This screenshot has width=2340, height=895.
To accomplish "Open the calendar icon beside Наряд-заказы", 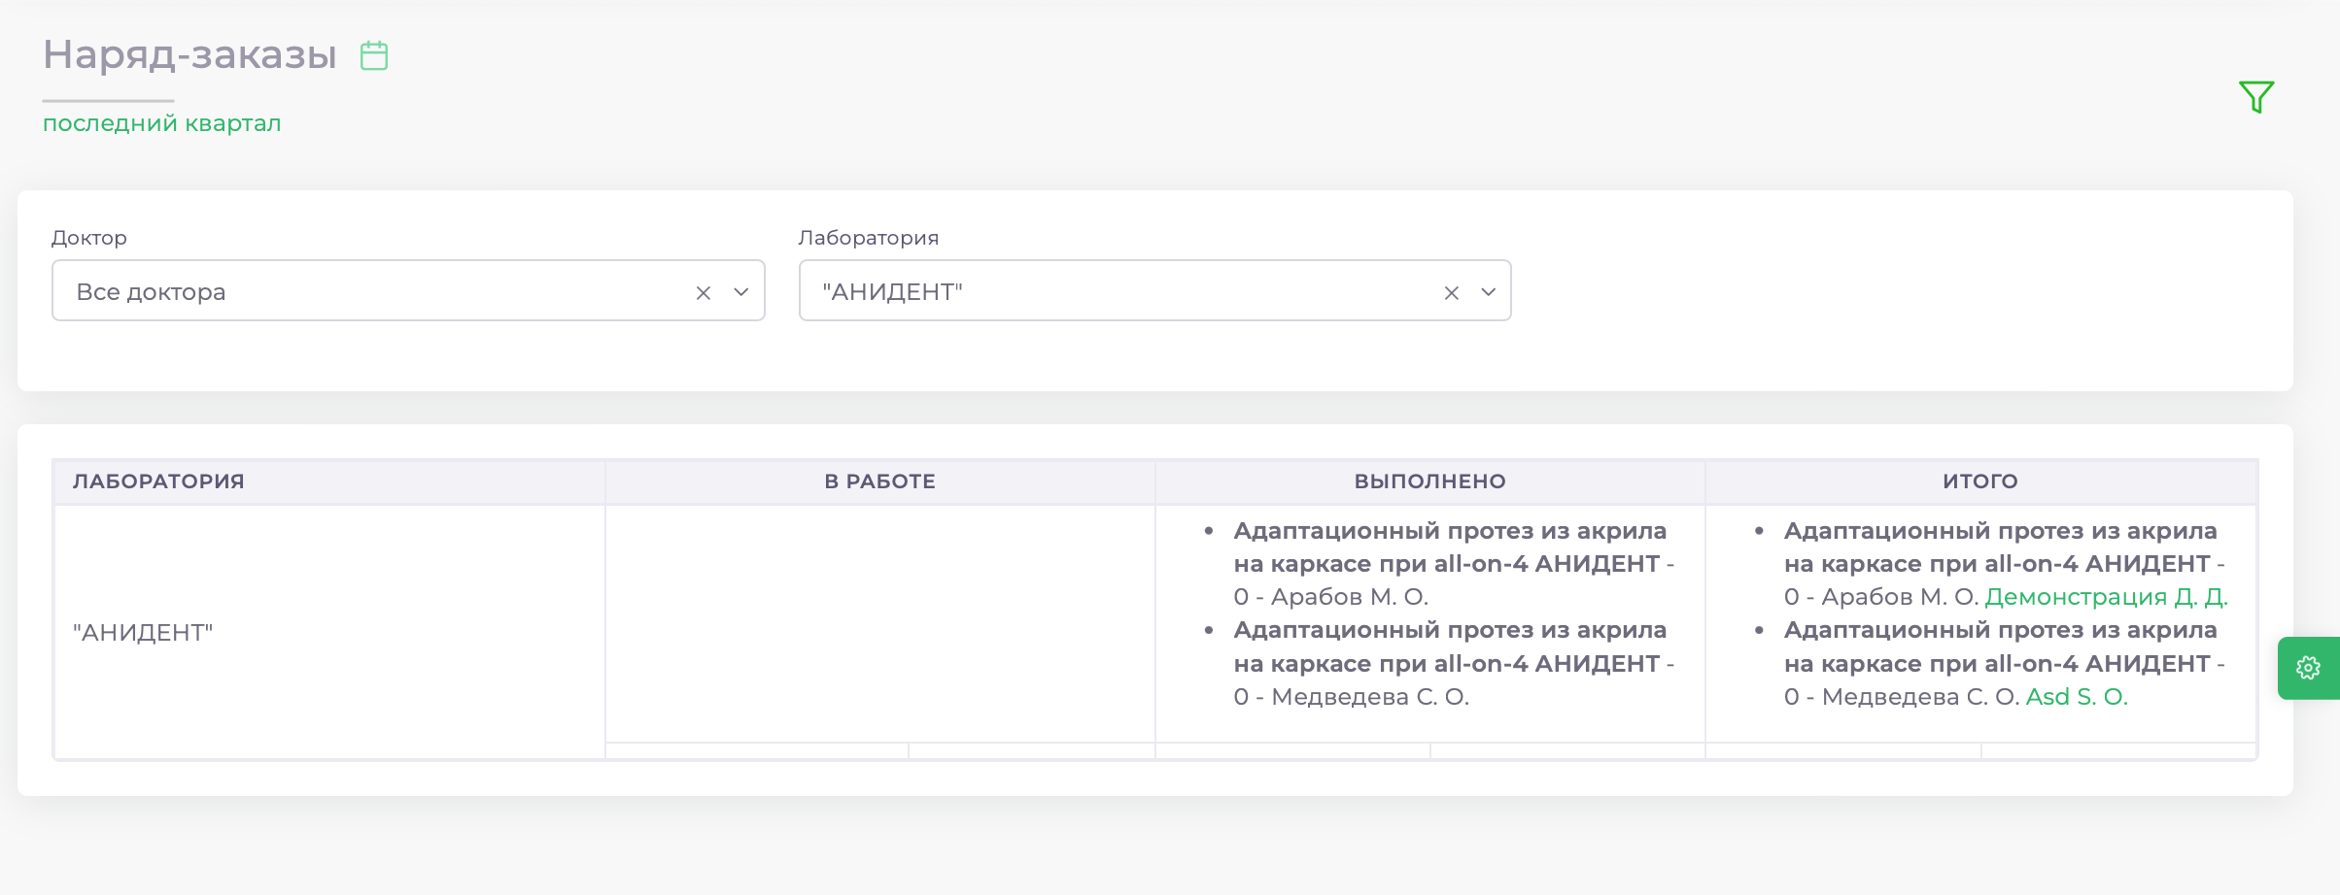I will (x=374, y=55).
